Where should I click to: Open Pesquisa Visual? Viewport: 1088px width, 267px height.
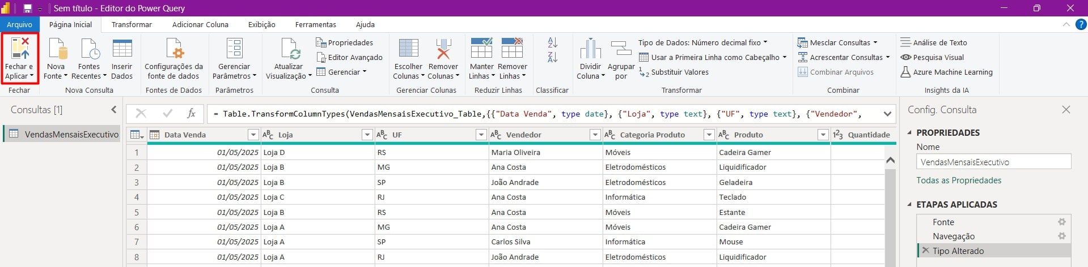click(932, 57)
